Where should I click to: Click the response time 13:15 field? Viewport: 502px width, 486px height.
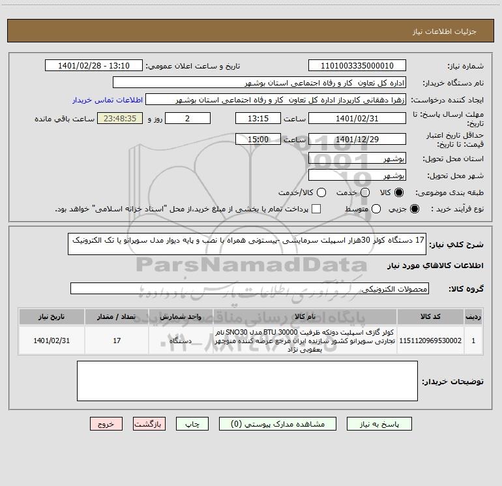(x=258, y=118)
